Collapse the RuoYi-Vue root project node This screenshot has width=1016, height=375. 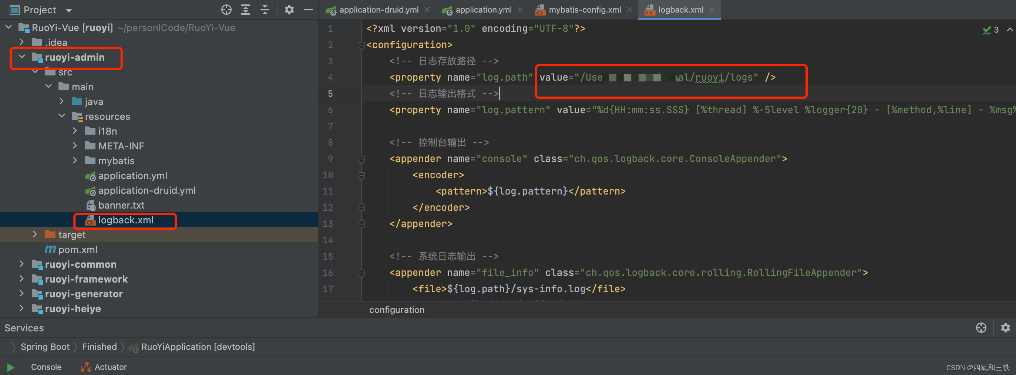(9, 27)
